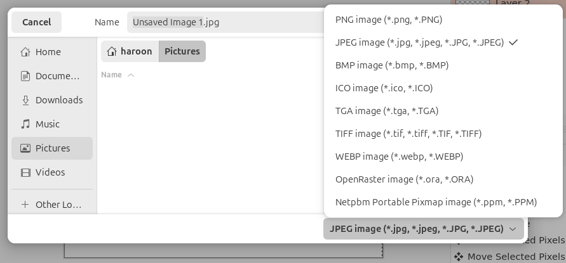The width and height of the screenshot is (566, 263).
Task: Go to the Pictures breadcrumb folder
Action: (182, 51)
